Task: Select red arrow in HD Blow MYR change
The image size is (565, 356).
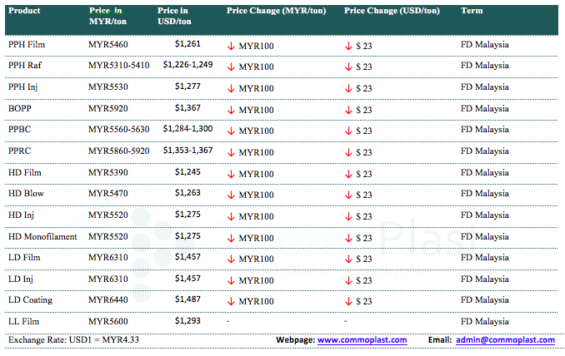Action: pos(231,195)
